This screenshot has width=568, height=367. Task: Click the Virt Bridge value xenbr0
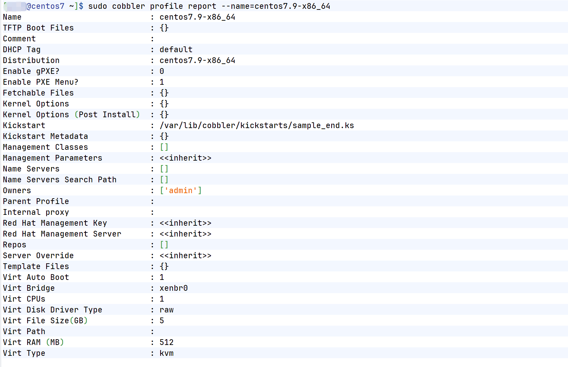[x=173, y=288]
